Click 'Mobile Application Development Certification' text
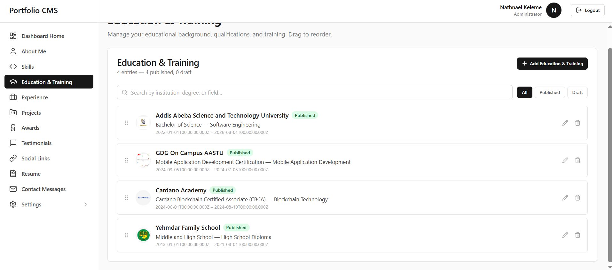The height and width of the screenshot is (270, 612). (210, 162)
